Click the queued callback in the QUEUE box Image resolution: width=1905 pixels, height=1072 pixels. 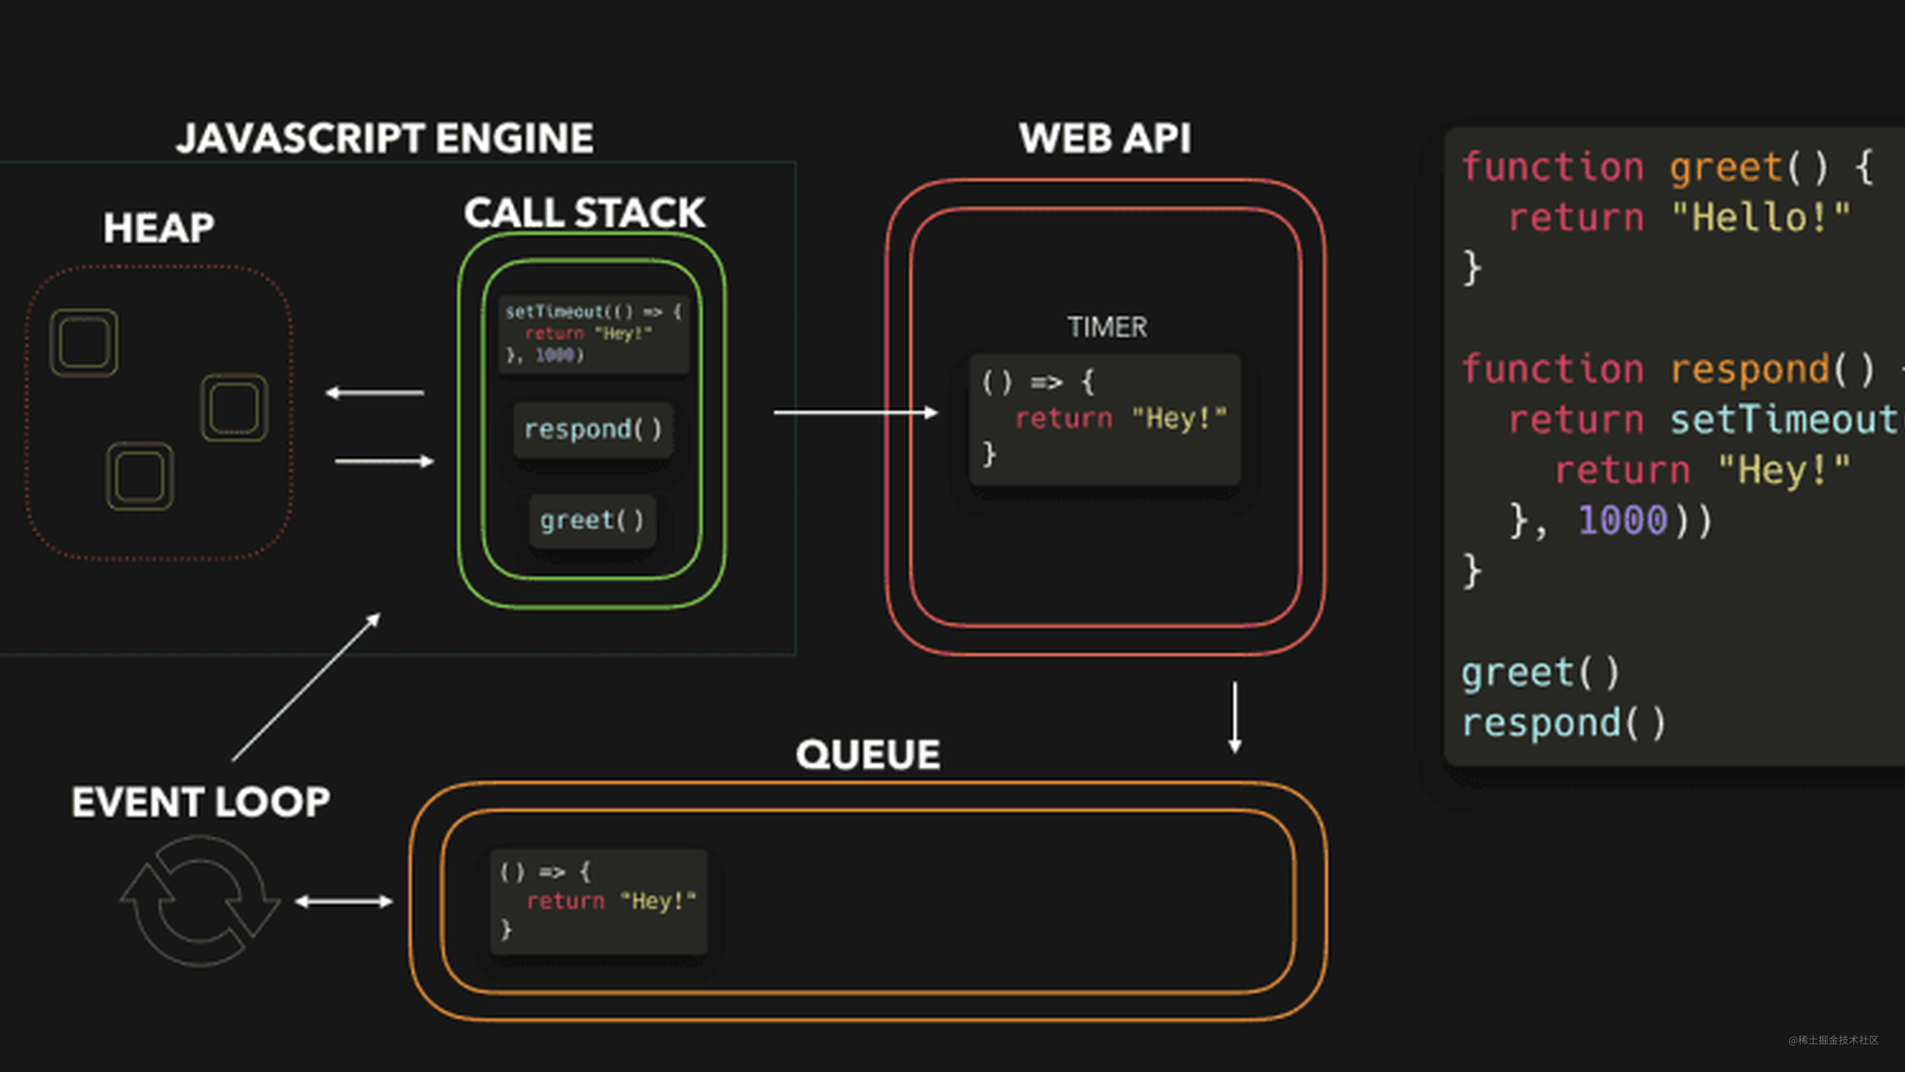(598, 900)
